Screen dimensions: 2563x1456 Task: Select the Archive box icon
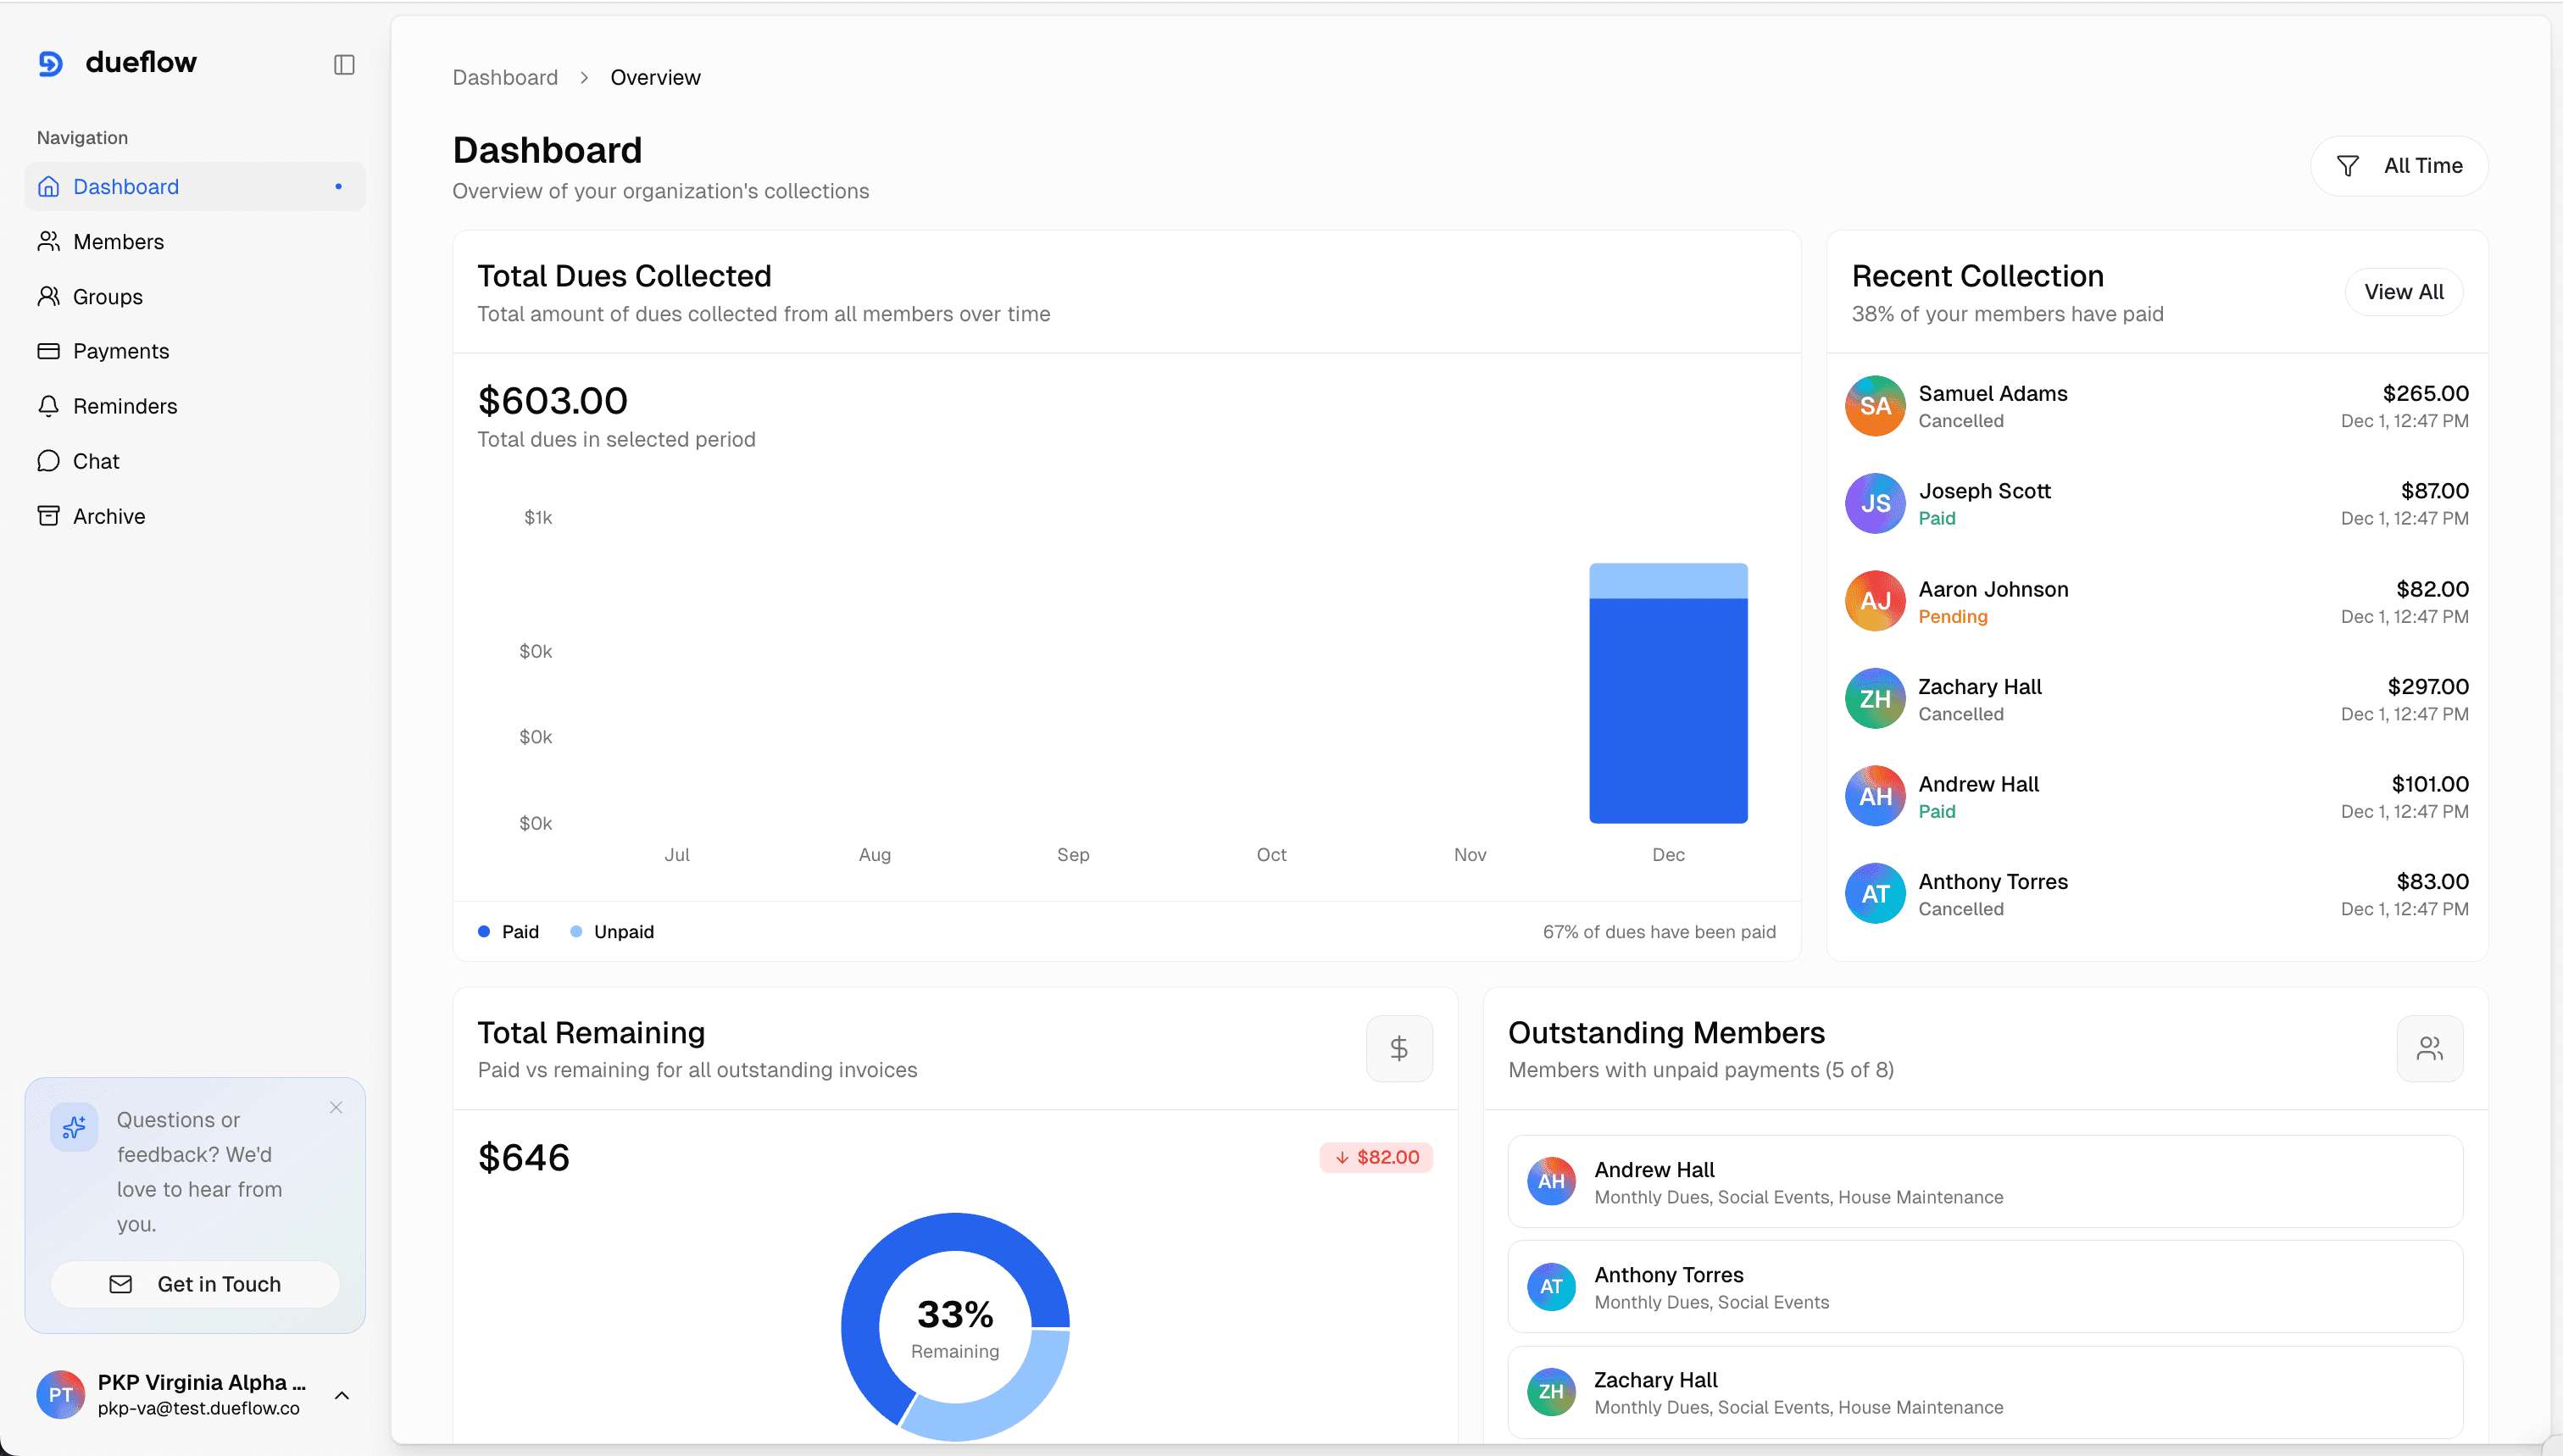click(x=49, y=515)
